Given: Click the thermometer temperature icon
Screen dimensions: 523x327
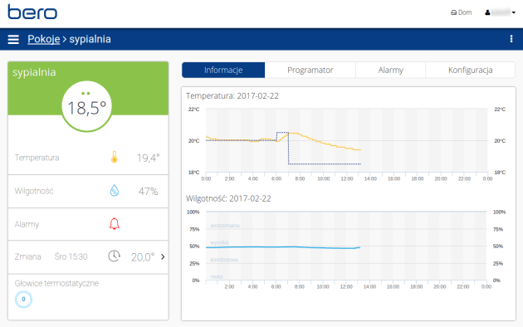Looking at the screenshot, I should pyautogui.click(x=114, y=157).
